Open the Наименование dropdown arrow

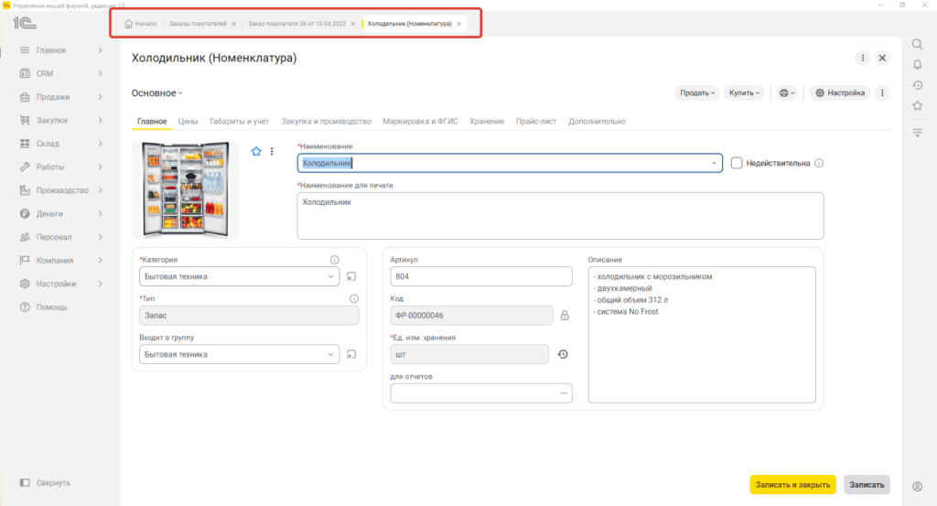pos(714,163)
